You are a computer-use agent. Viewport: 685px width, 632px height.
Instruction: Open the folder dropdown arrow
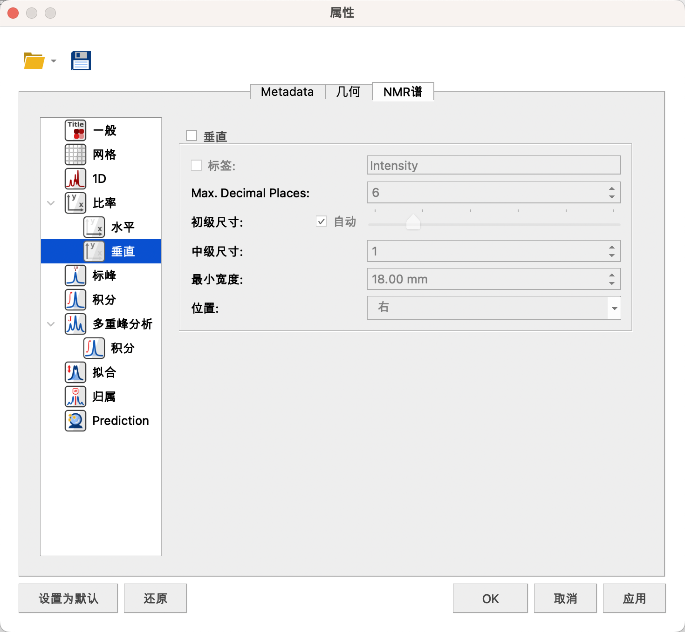(54, 61)
